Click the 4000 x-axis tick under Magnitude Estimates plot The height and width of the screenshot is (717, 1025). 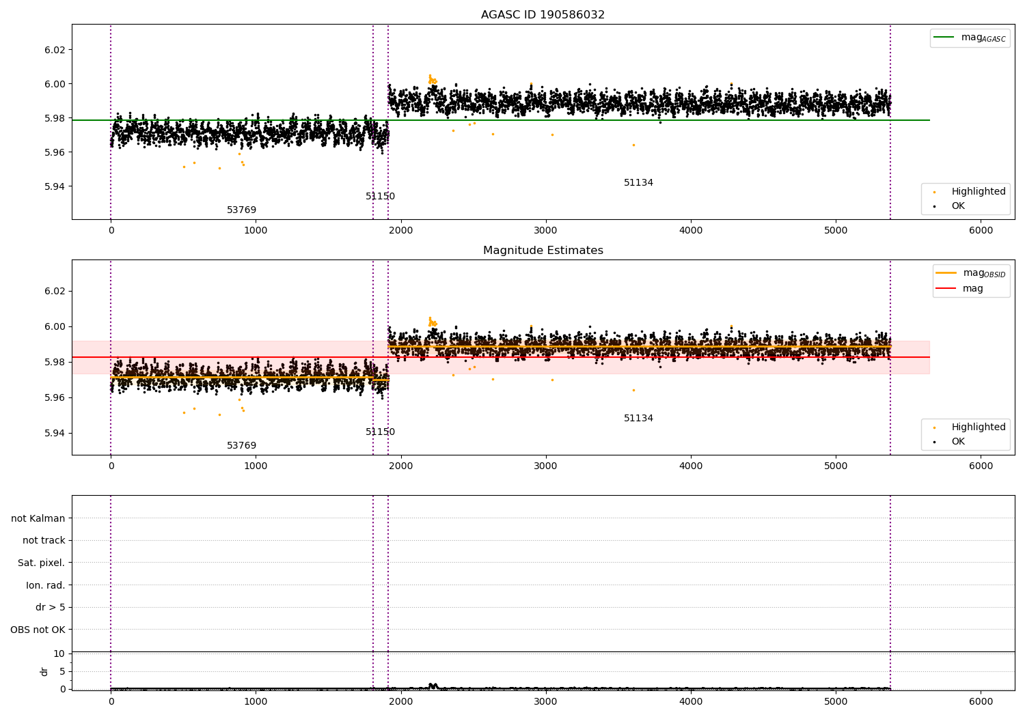[691, 466]
